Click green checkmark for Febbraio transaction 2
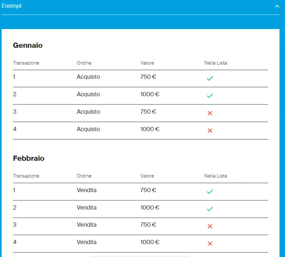 pos(210,209)
